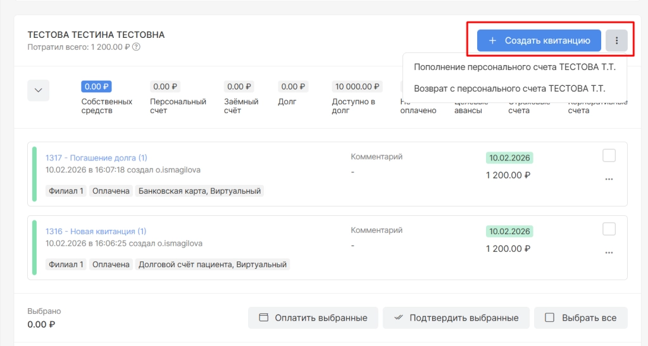
Task: Click the 0.00 ₽ Долг value
Action: pyautogui.click(x=293, y=86)
